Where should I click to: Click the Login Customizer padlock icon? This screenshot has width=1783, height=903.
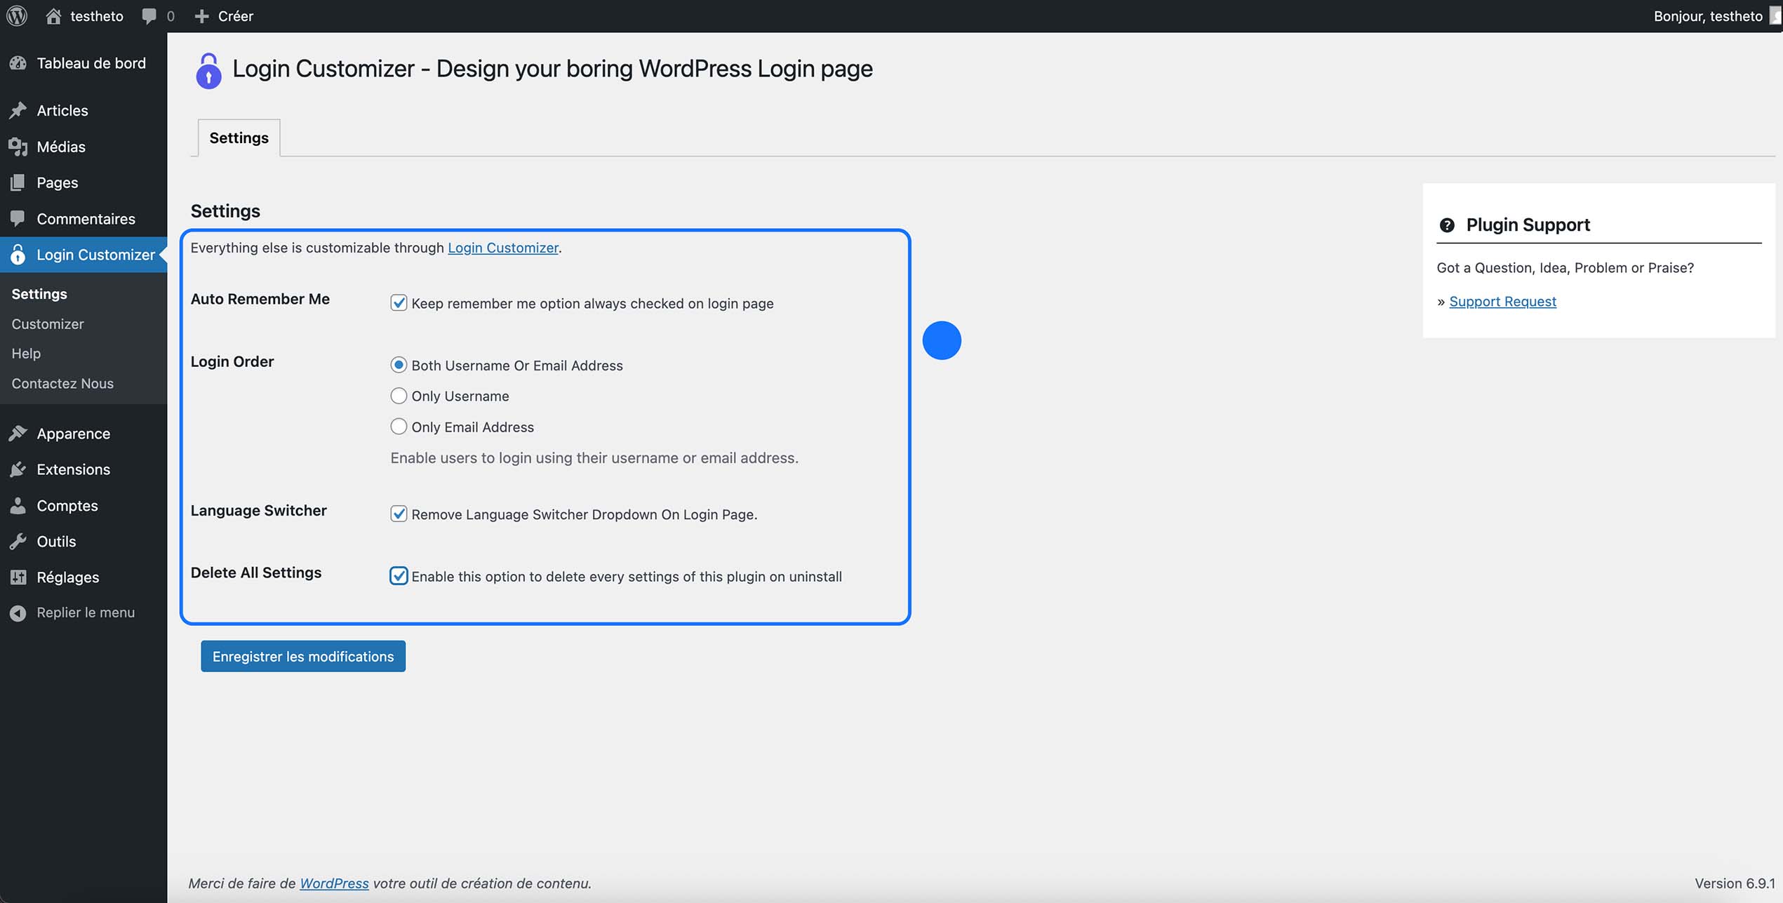(x=18, y=255)
